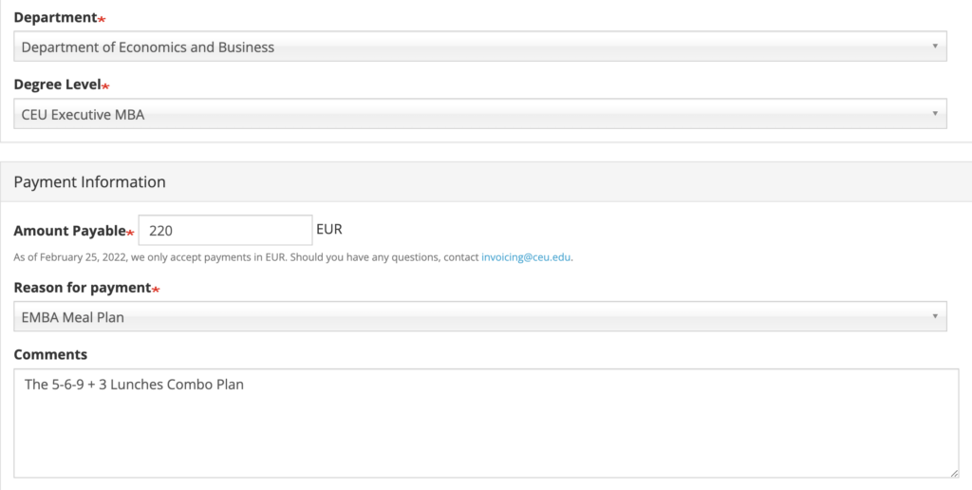The height and width of the screenshot is (490, 972).
Task: Focus the Amount Payable input field
Action: (225, 230)
